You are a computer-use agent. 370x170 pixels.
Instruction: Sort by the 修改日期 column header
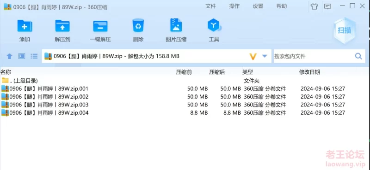(309, 72)
